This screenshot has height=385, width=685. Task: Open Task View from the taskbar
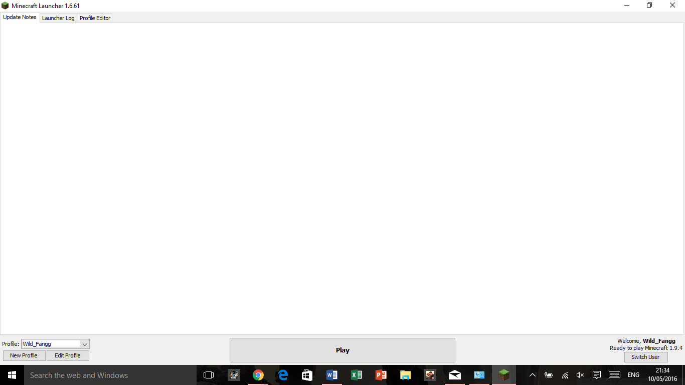(x=209, y=375)
